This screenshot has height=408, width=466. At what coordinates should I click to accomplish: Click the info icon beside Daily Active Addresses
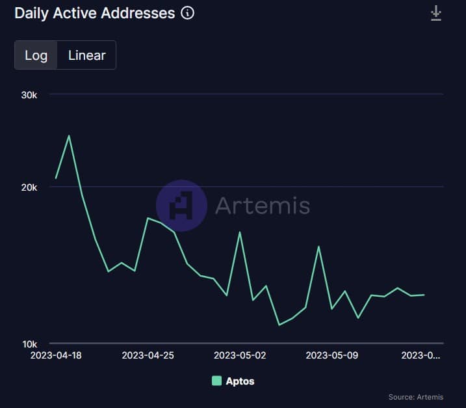click(x=188, y=13)
